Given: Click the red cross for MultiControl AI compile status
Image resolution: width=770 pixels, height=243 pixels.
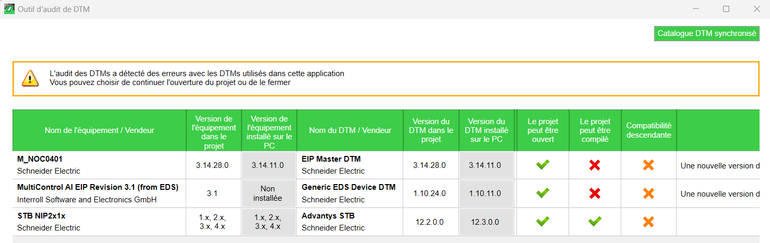Looking at the screenshot, I should click(x=594, y=193).
